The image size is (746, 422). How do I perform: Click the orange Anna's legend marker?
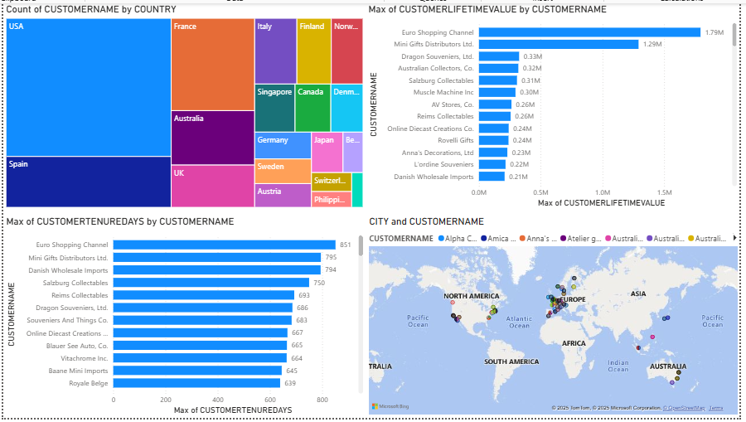point(521,239)
